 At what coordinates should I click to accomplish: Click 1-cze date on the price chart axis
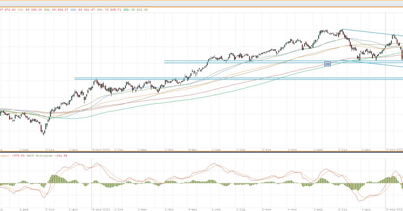pyautogui.click(x=216, y=150)
